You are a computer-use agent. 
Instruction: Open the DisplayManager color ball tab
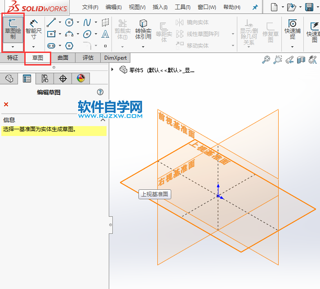pyautogui.click(x=80, y=79)
